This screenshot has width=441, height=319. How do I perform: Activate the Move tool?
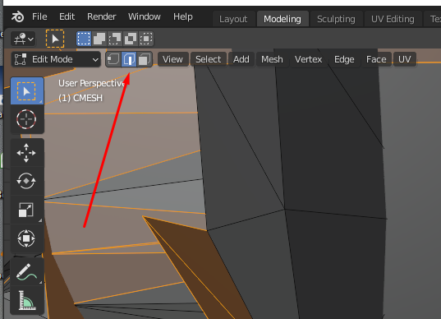(26, 153)
